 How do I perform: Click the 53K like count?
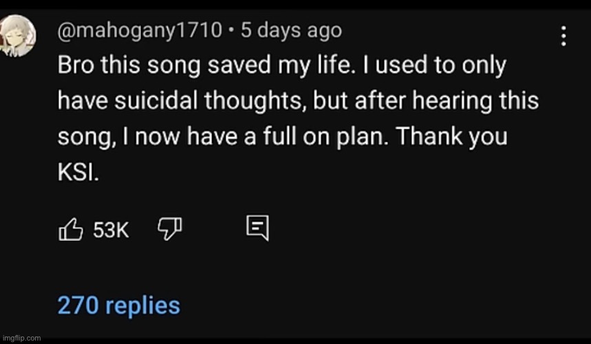(111, 230)
